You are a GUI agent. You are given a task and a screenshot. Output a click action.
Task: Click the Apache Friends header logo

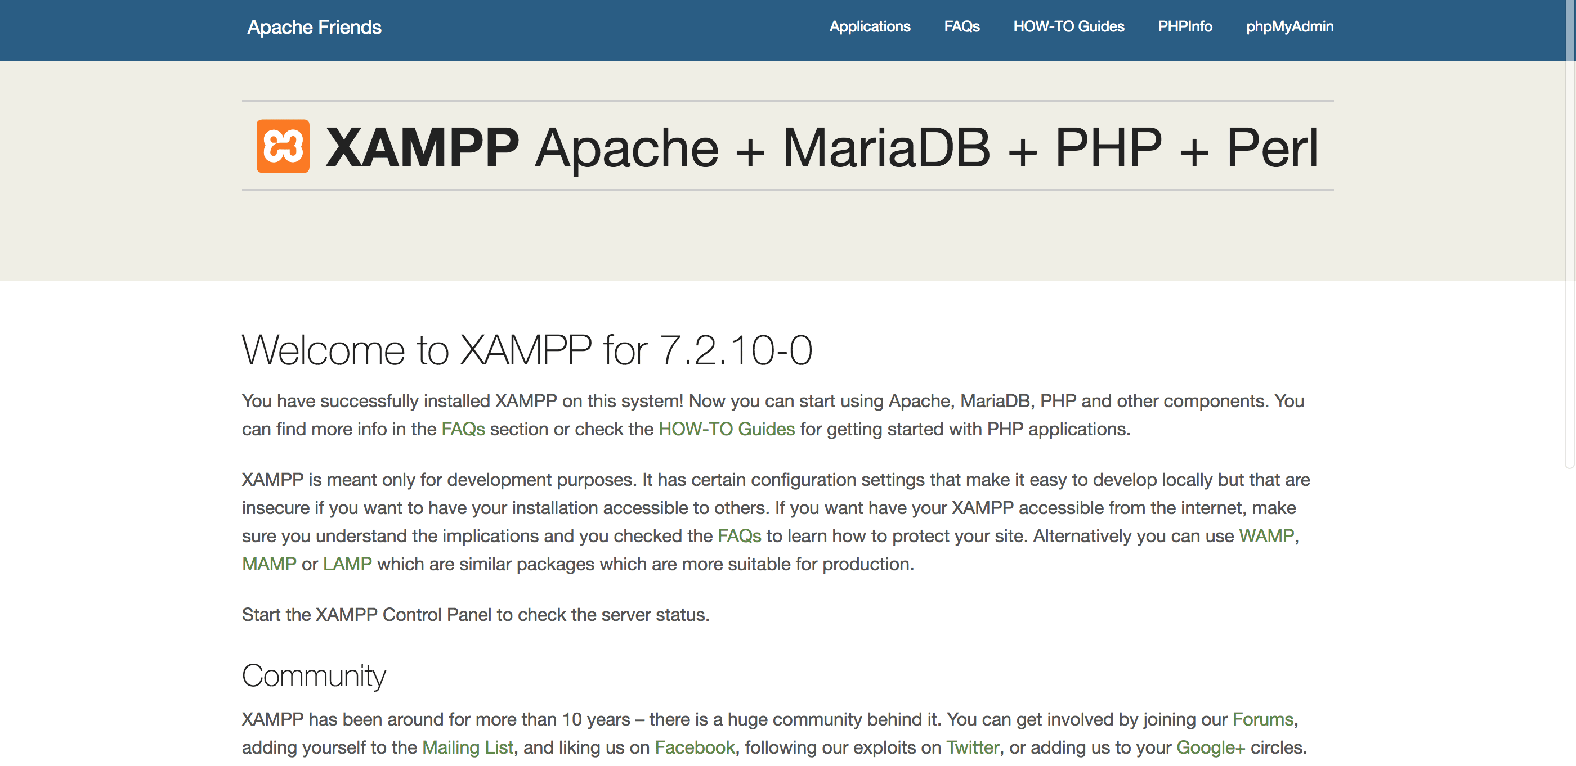314,27
